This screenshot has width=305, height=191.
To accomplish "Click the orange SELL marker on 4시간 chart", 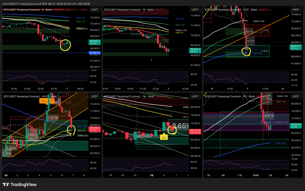I will [45, 101].
